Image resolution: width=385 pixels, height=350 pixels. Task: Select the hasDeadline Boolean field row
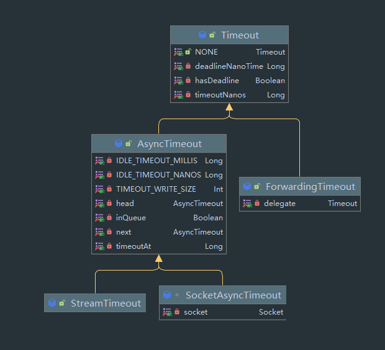[x=229, y=81]
